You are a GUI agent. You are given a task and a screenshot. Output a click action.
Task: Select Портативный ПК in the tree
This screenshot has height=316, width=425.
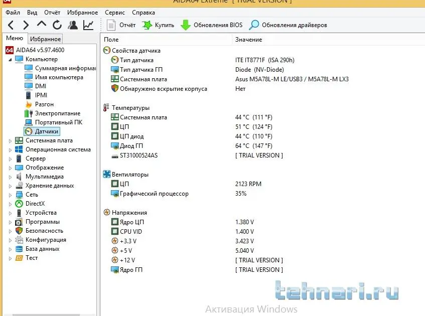(54, 122)
